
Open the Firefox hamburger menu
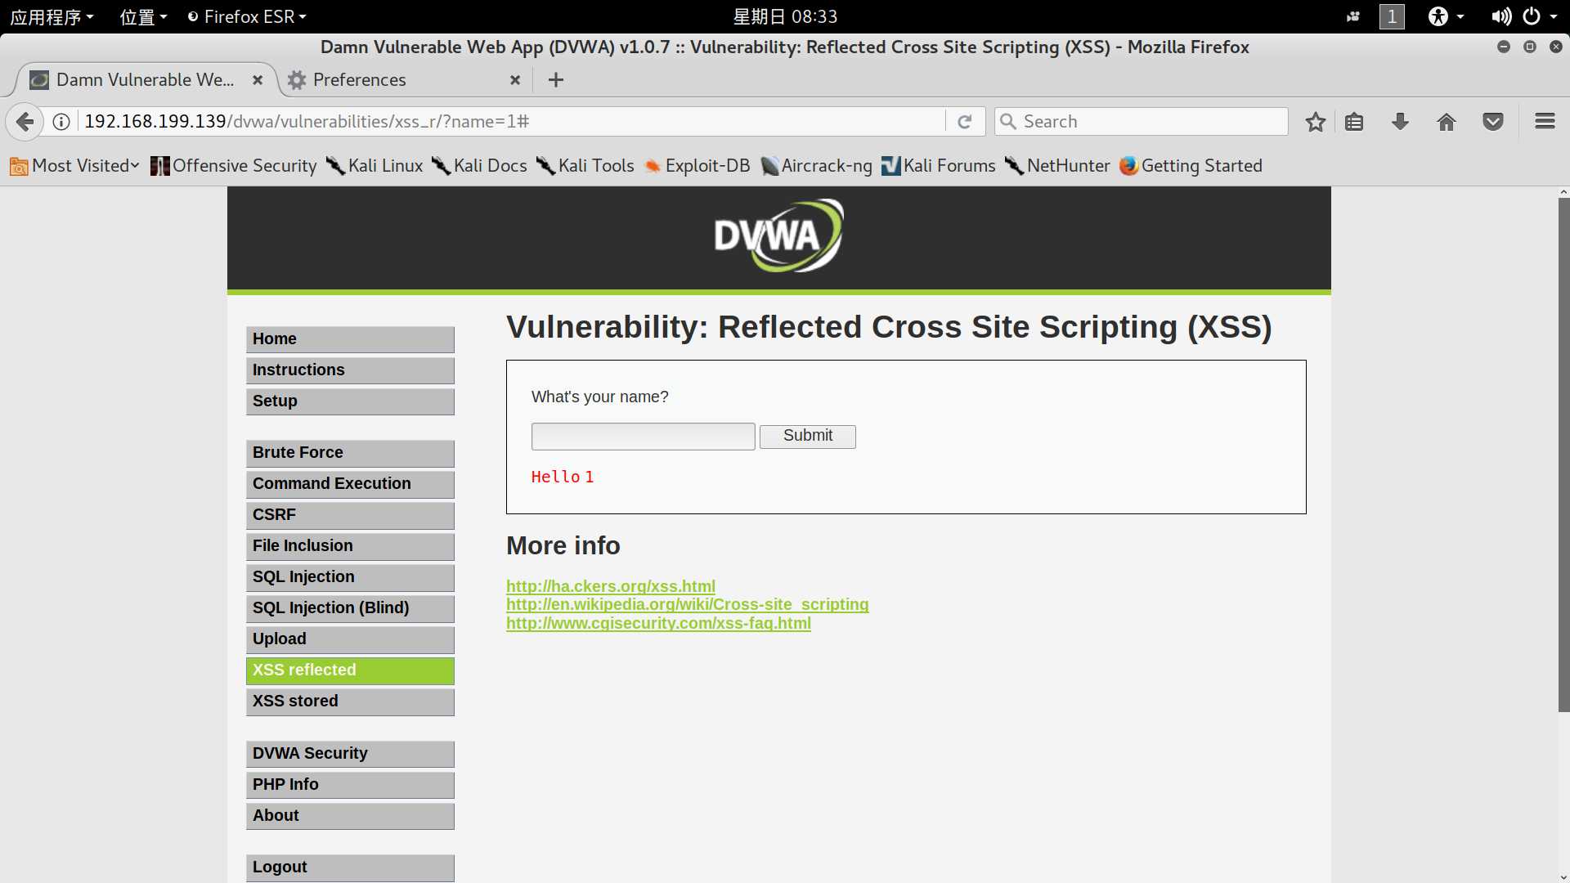point(1545,122)
